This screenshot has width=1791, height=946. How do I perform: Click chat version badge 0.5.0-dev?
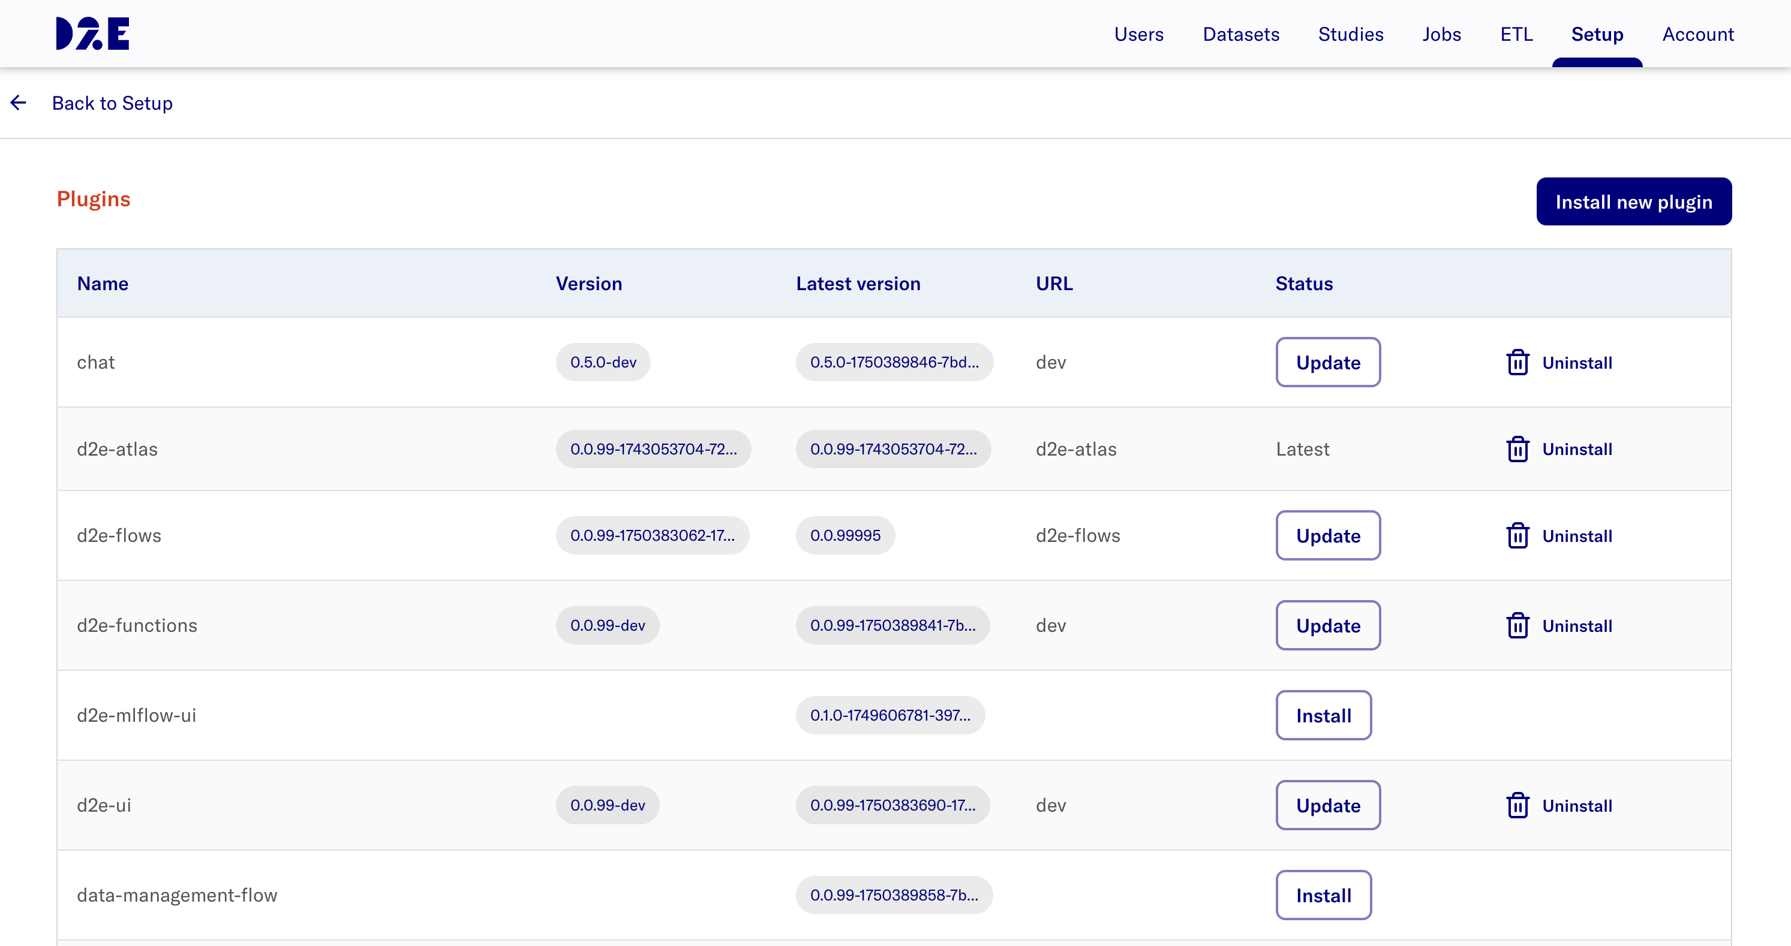(x=603, y=362)
